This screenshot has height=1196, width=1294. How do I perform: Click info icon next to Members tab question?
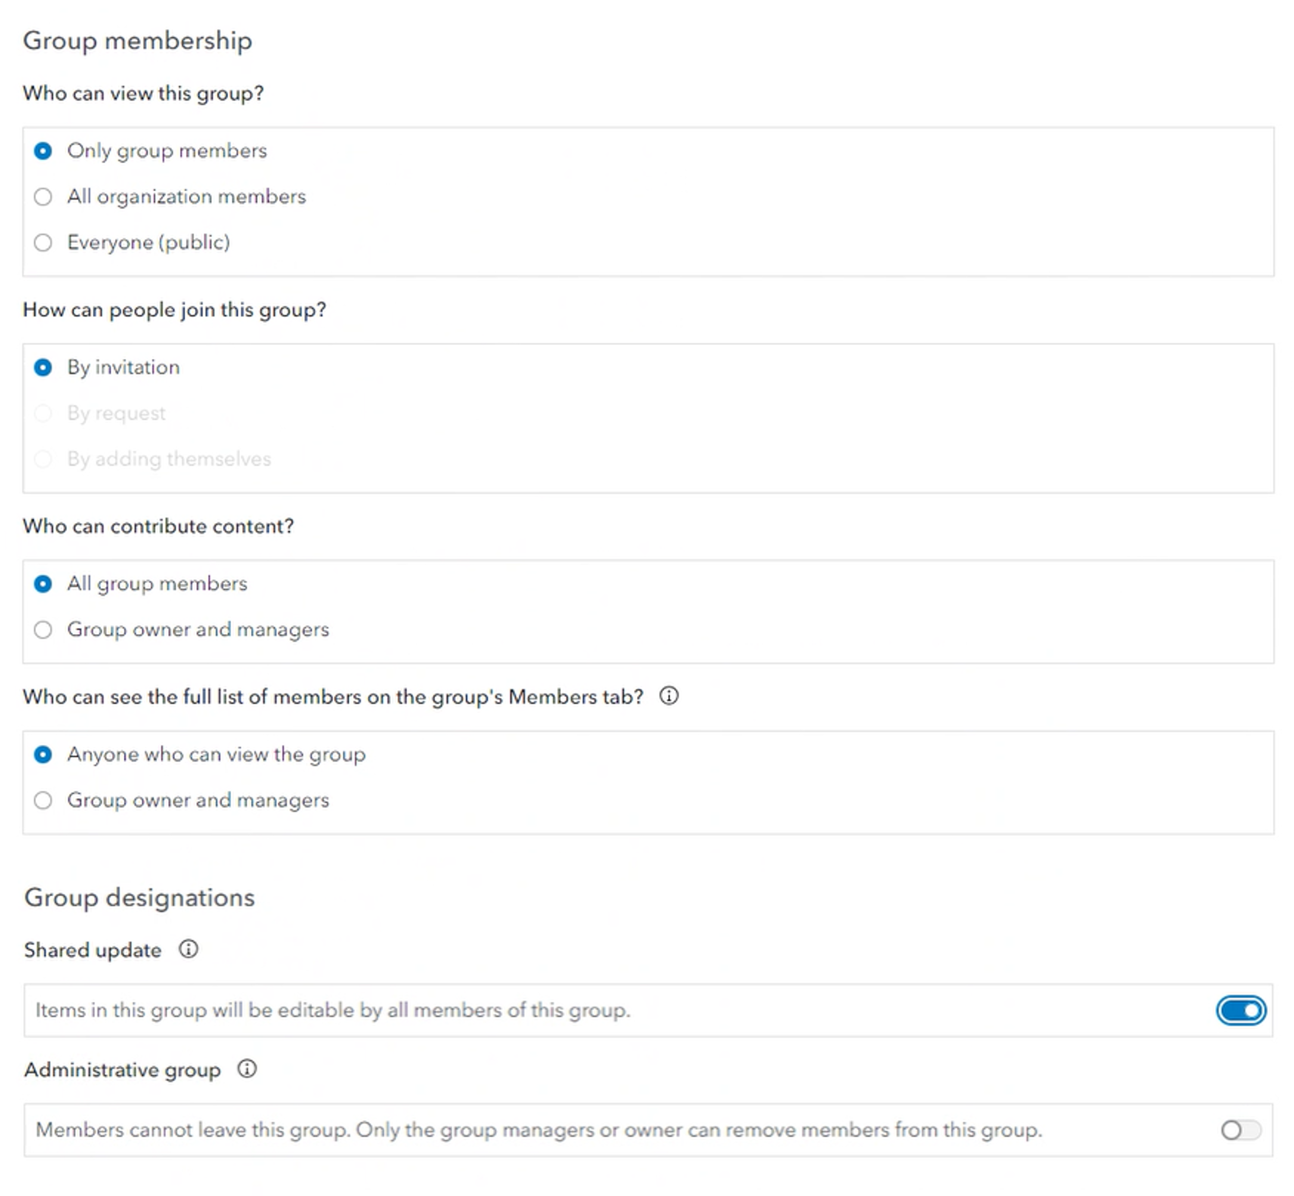click(668, 696)
